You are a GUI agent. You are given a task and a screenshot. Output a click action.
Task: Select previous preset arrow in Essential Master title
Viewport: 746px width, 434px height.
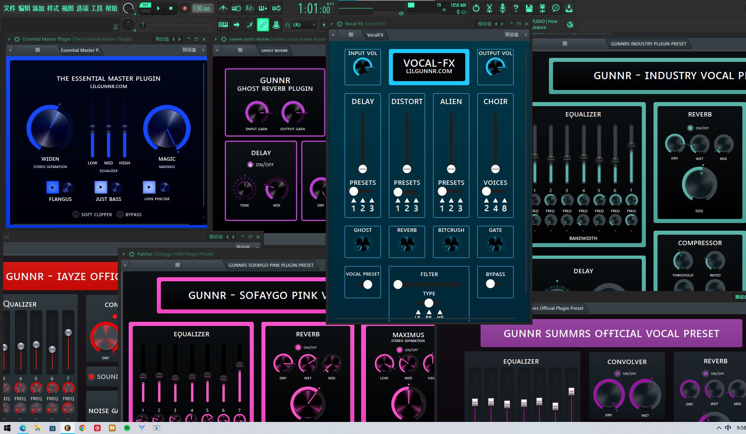pyautogui.click(x=173, y=39)
